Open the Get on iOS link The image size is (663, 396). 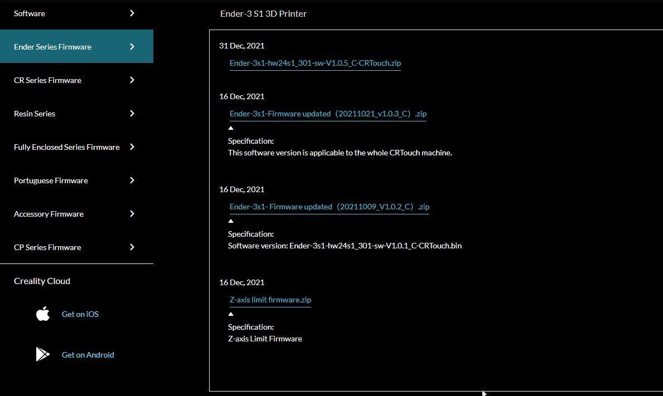coord(80,314)
